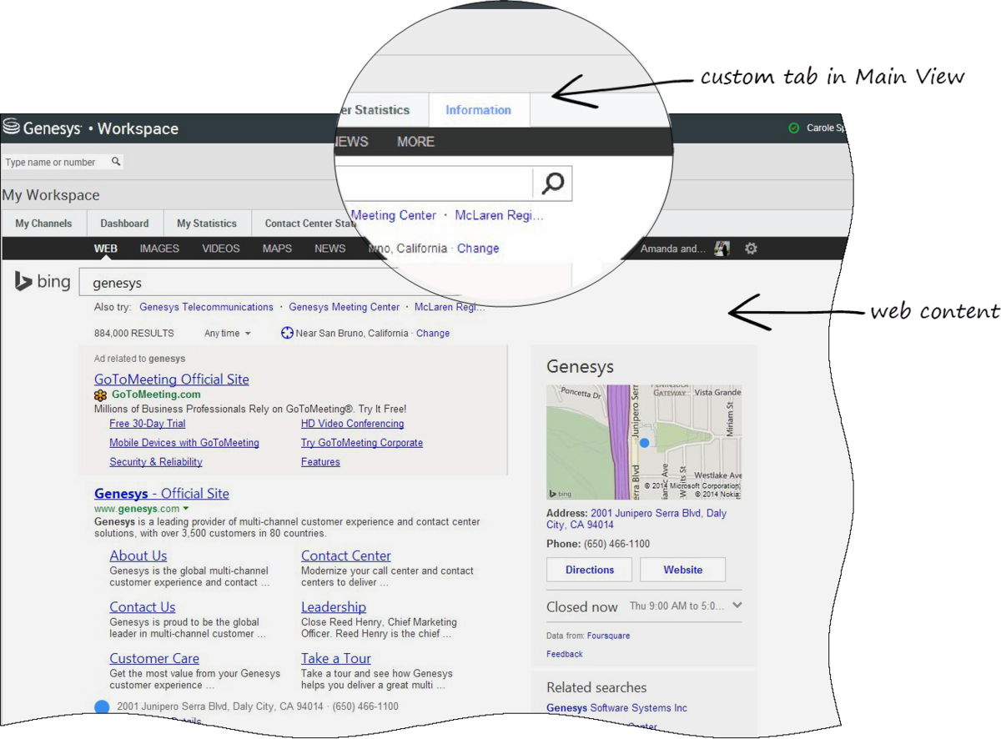Viewport: 1001px width, 739px height.
Task: Click the Directions button
Action: point(590,570)
